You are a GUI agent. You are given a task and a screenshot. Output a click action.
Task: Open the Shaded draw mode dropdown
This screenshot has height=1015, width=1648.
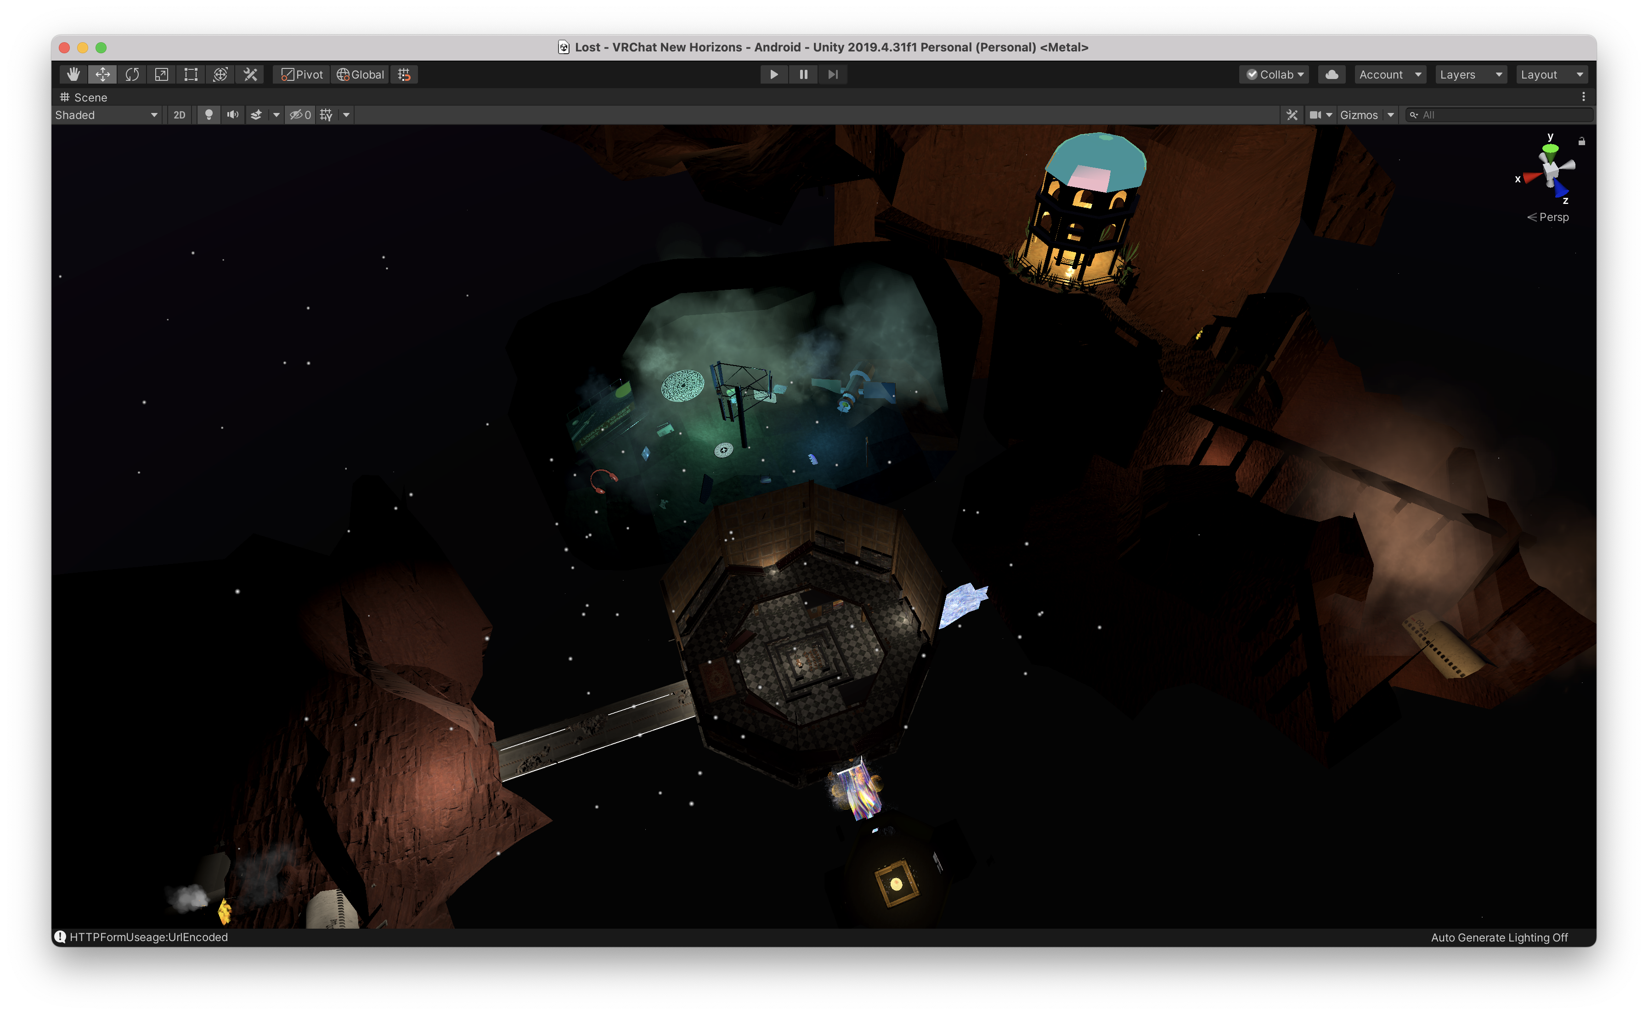coord(106,115)
